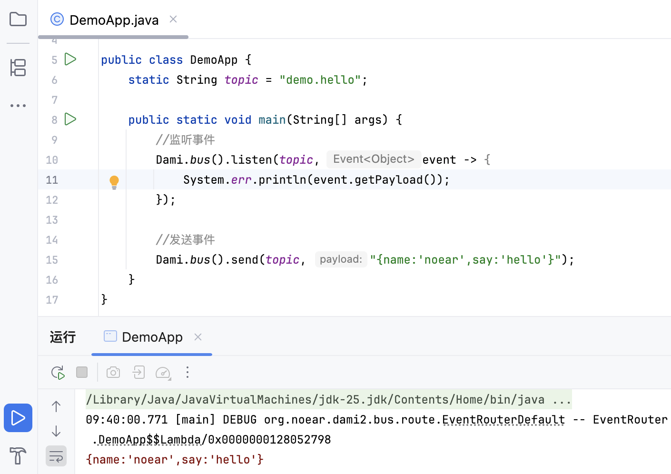Image resolution: width=671 pixels, height=474 pixels.
Task: Take a thread dump camera icon
Action: click(113, 372)
